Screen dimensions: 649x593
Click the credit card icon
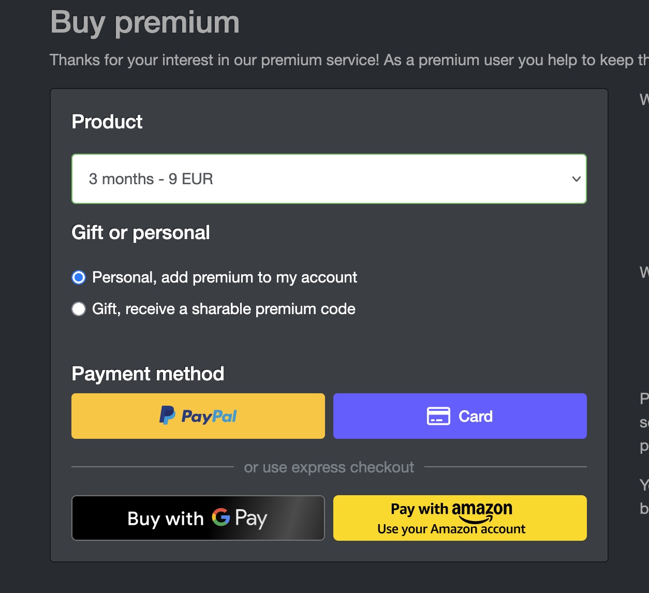point(438,416)
